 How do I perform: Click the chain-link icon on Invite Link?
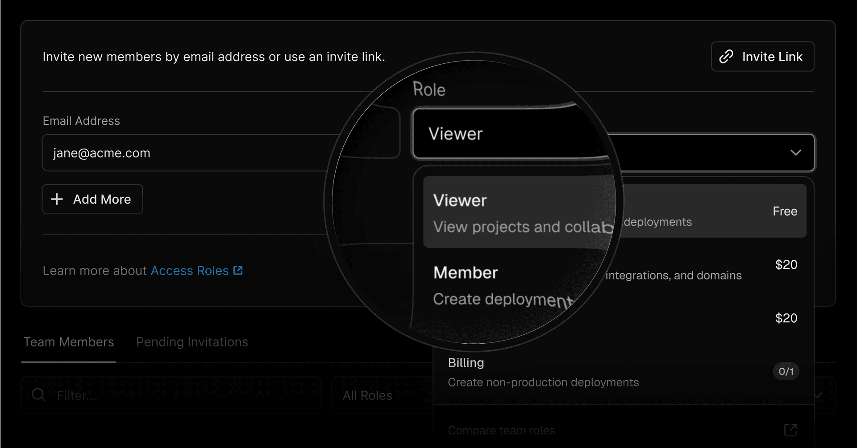click(x=726, y=57)
